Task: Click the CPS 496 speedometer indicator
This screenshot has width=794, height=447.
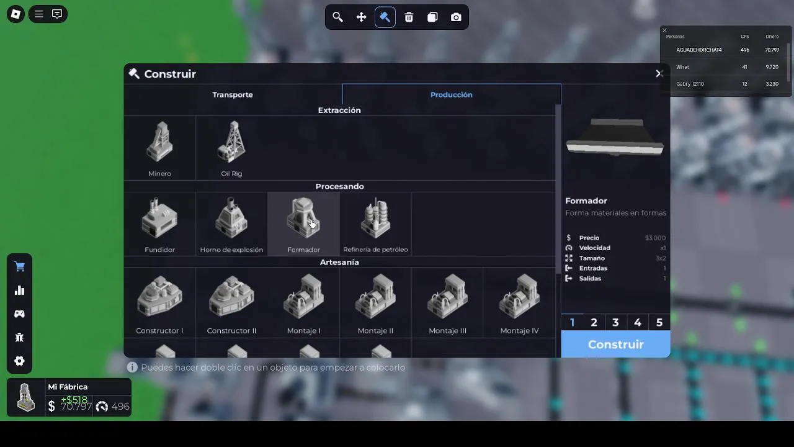Action: click(x=113, y=407)
